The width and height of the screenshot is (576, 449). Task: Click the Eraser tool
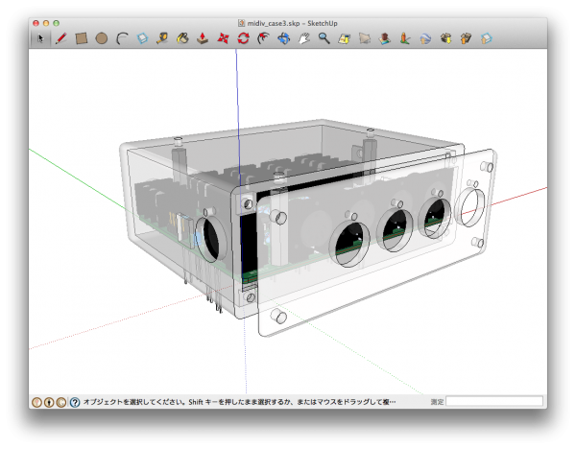click(142, 39)
